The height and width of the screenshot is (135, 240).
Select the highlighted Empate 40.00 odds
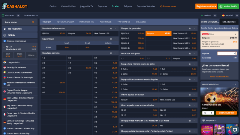(x=158, y=33)
